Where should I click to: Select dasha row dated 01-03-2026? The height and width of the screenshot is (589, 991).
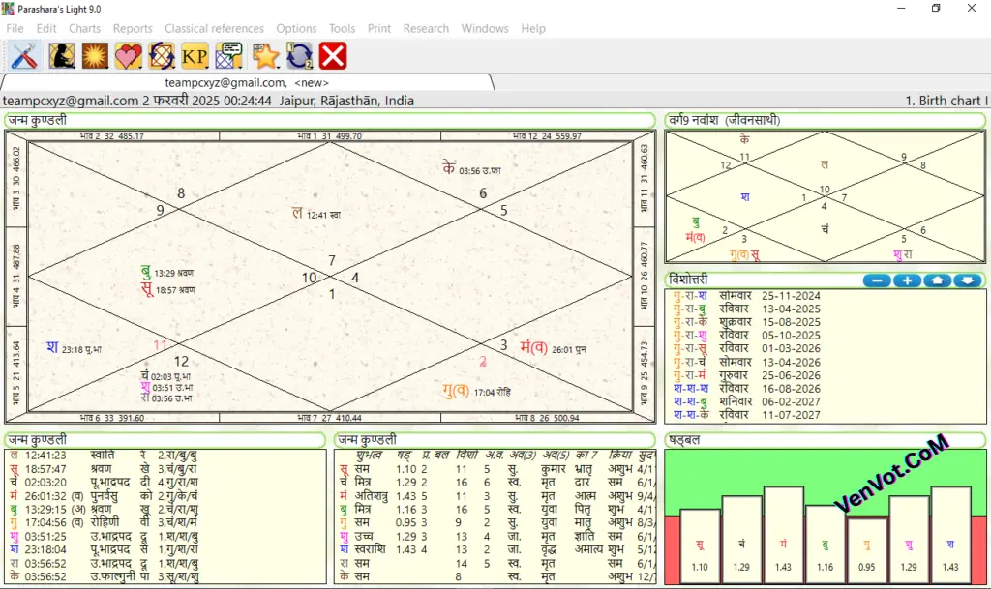(x=747, y=348)
